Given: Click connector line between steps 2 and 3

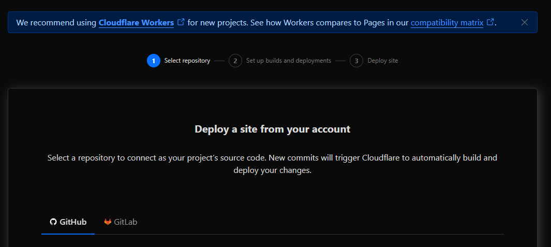Looking at the screenshot, I should pos(340,61).
